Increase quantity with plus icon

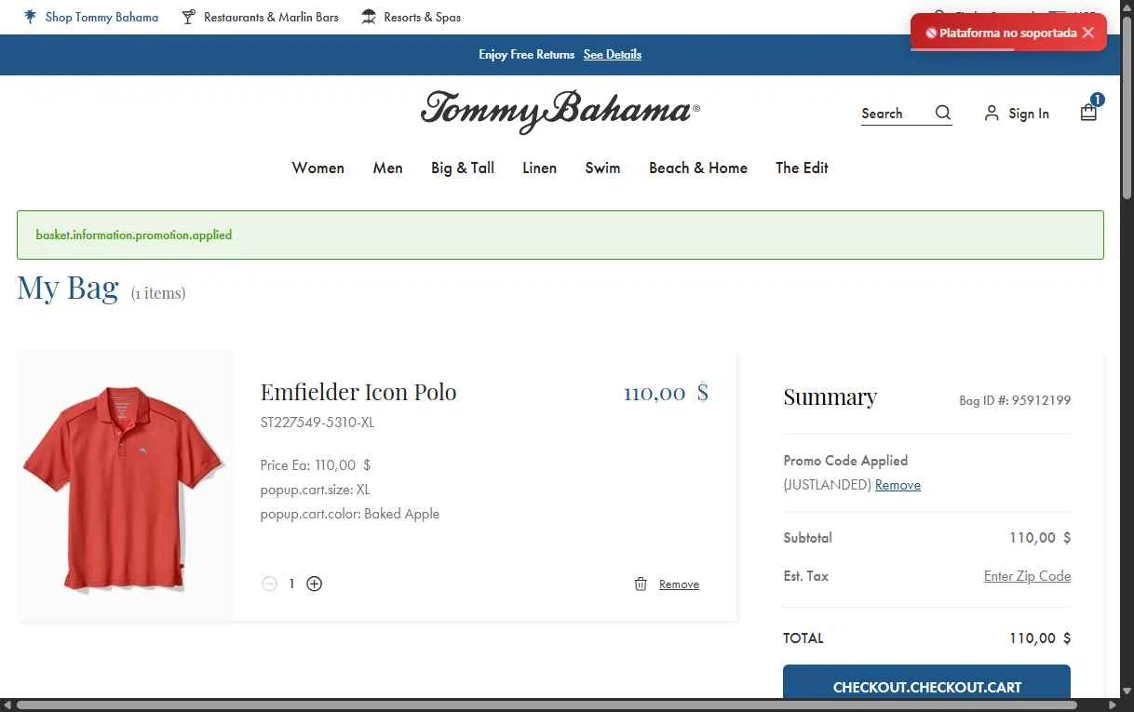[315, 584]
